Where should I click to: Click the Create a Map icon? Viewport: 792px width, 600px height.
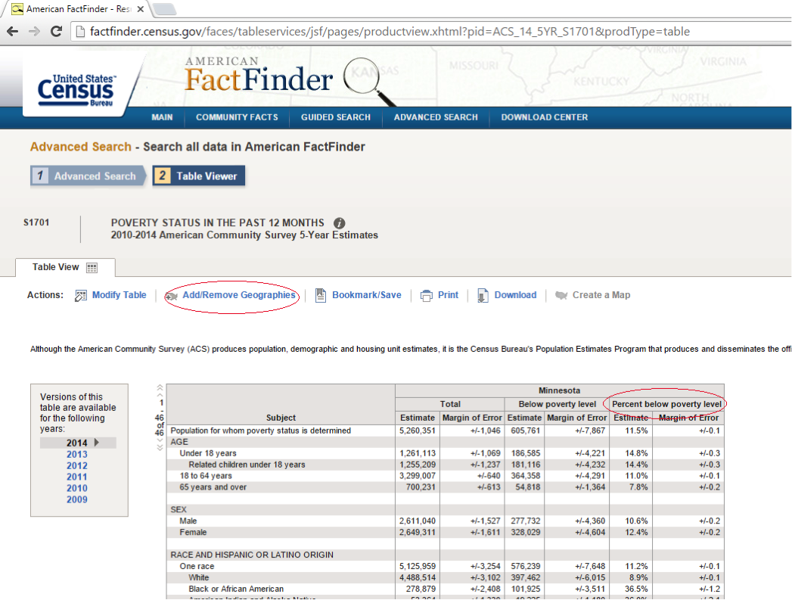(x=561, y=295)
